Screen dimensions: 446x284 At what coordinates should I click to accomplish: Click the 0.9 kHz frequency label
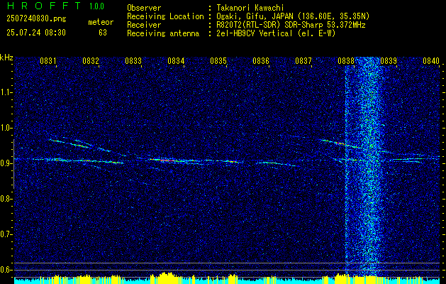point(6,163)
